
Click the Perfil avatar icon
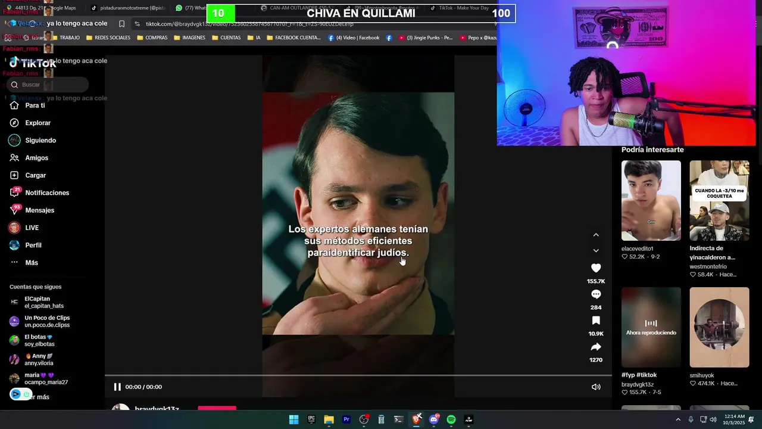(14, 245)
